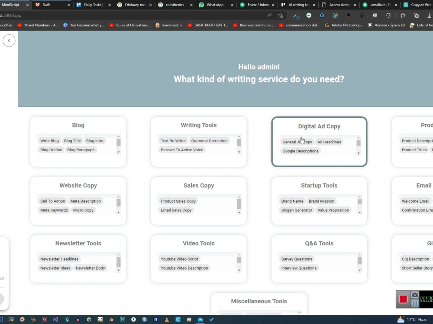Open the Google Descriptions tool
Viewport: 433px width, 324px height.
tap(301, 151)
